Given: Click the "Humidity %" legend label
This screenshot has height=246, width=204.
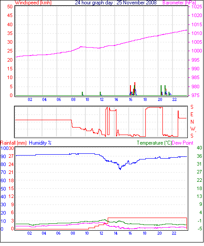Looking at the screenshot, I should [x=40, y=143].
